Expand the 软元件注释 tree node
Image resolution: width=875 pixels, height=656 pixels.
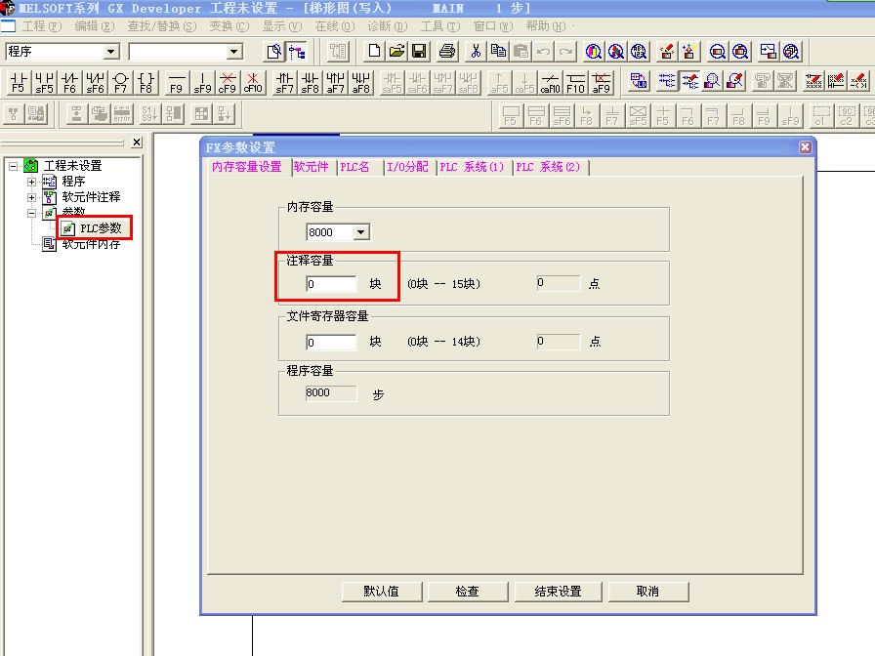coord(31,197)
